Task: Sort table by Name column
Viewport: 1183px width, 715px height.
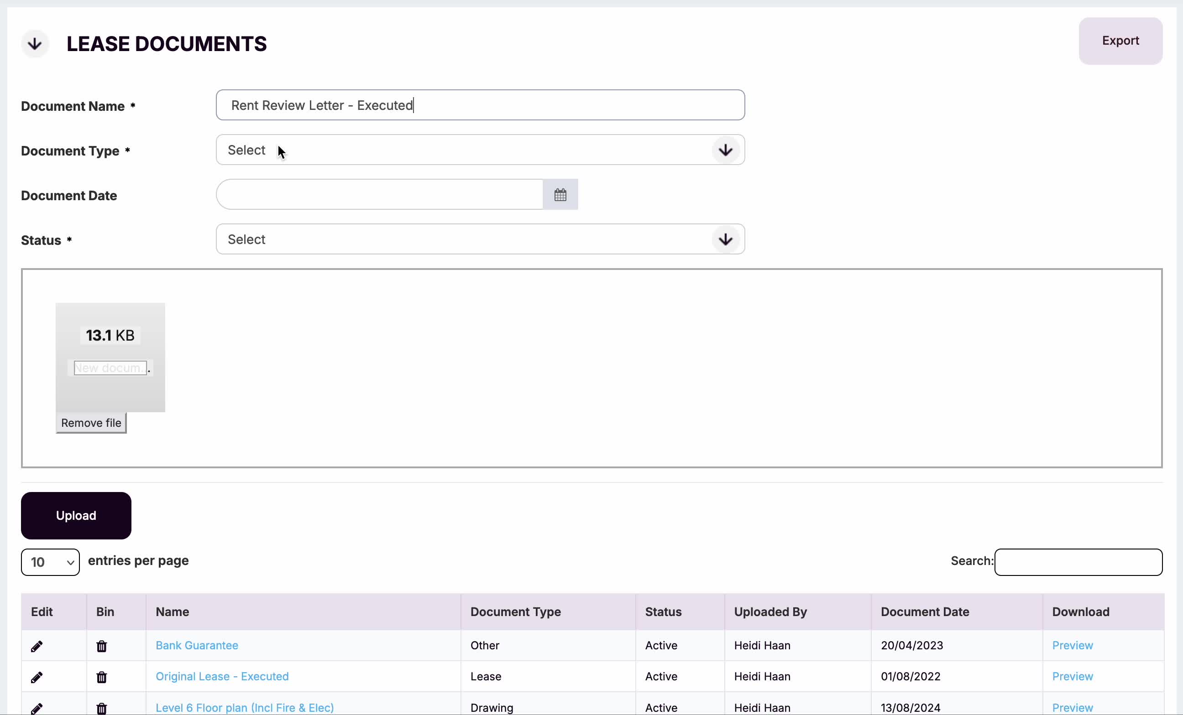Action: click(304, 612)
